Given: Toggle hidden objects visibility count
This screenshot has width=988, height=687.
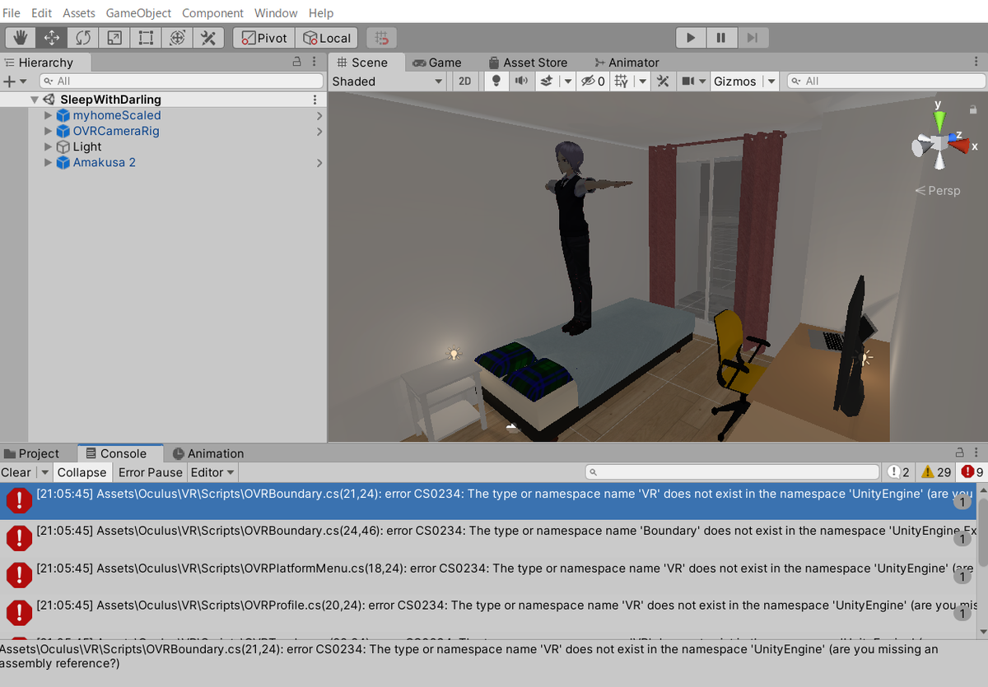Looking at the screenshot, I should click(x=593, y=81).
